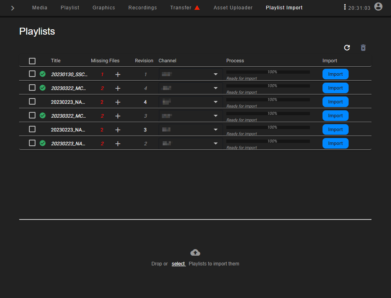Open channel dropdown for revision 4 20230223_NA
This screenshot has width=391, height=298.
coord(215,102)
